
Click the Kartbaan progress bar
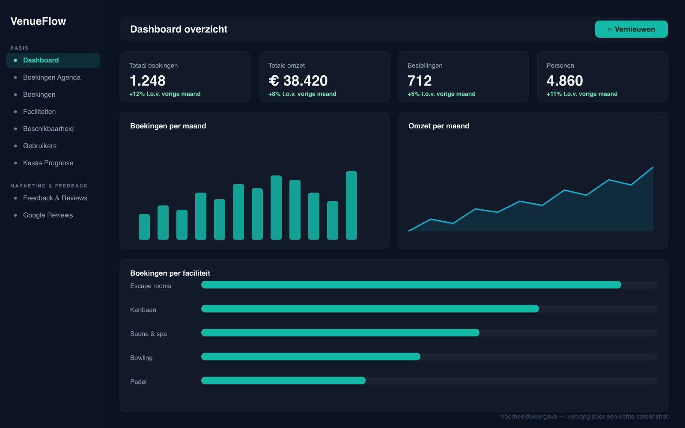[x=429, y=309]
